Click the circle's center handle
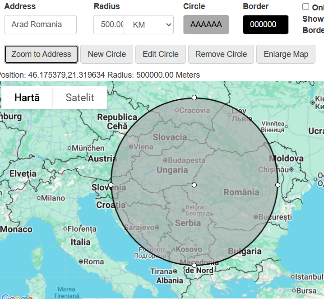 tap(194, 185)
